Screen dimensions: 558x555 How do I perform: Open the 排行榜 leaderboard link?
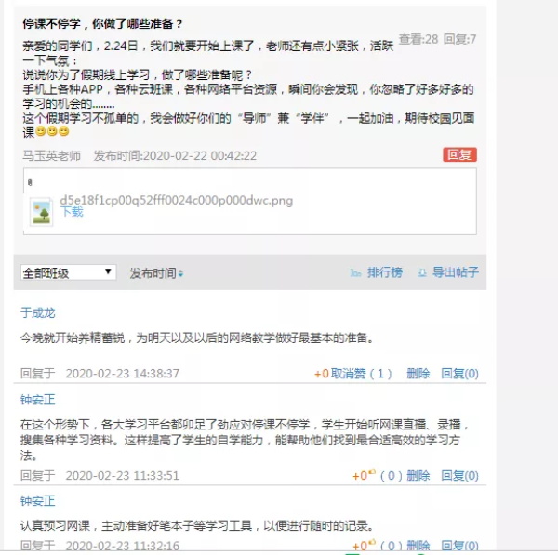click(x=385, y=273)
